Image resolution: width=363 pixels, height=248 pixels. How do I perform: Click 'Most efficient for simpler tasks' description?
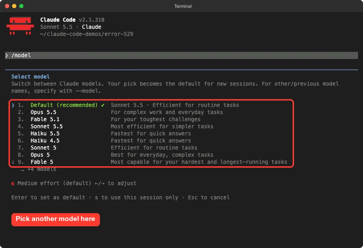point(162,126)
